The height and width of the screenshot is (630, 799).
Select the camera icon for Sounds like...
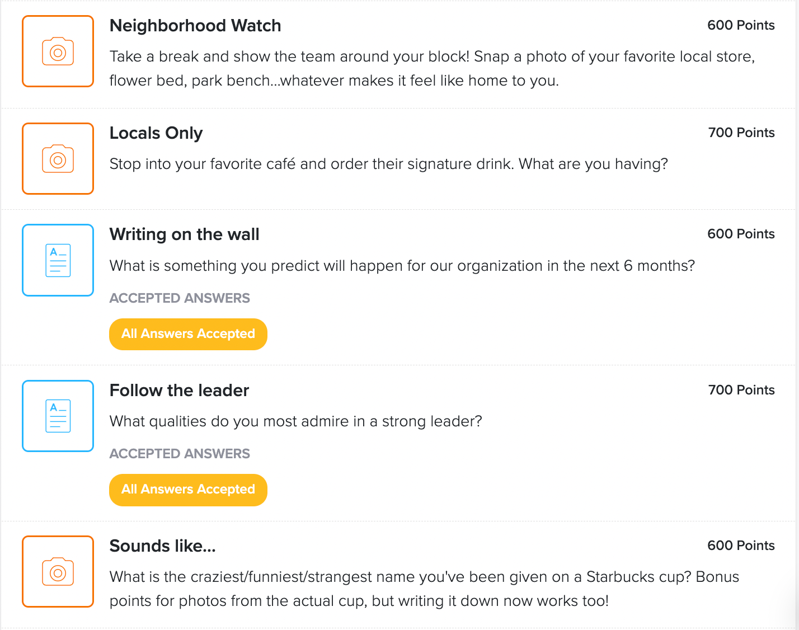point(58,571)
